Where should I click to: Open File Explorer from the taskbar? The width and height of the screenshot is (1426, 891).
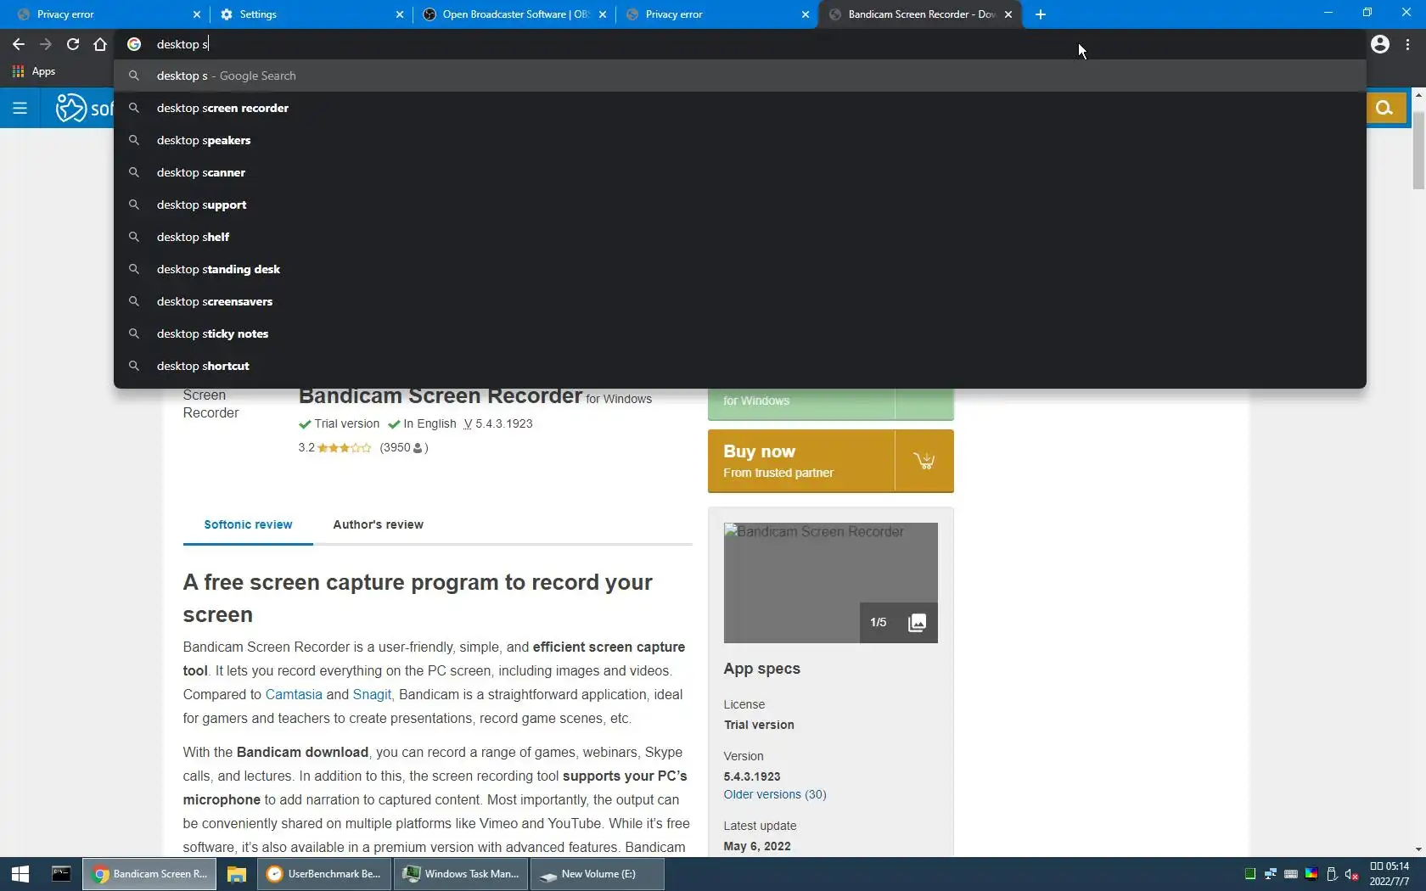236,874
